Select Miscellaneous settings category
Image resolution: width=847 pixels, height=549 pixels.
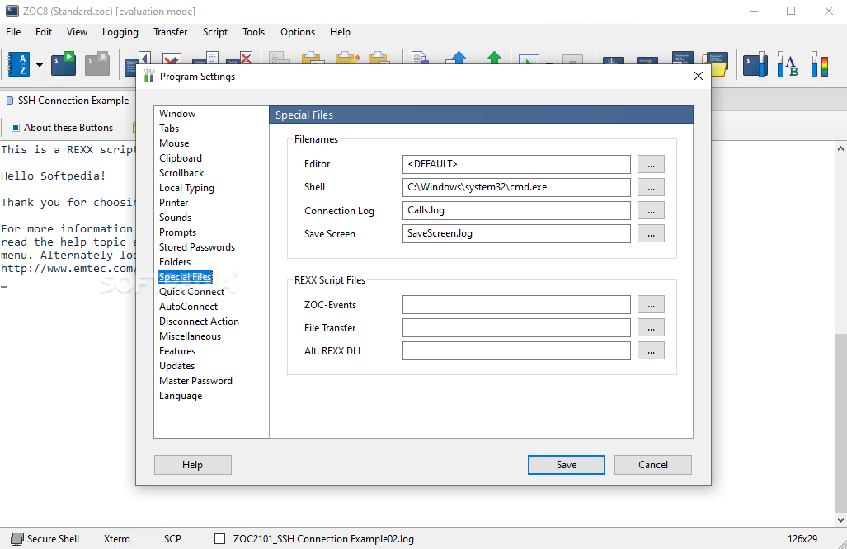click(191, 336)
